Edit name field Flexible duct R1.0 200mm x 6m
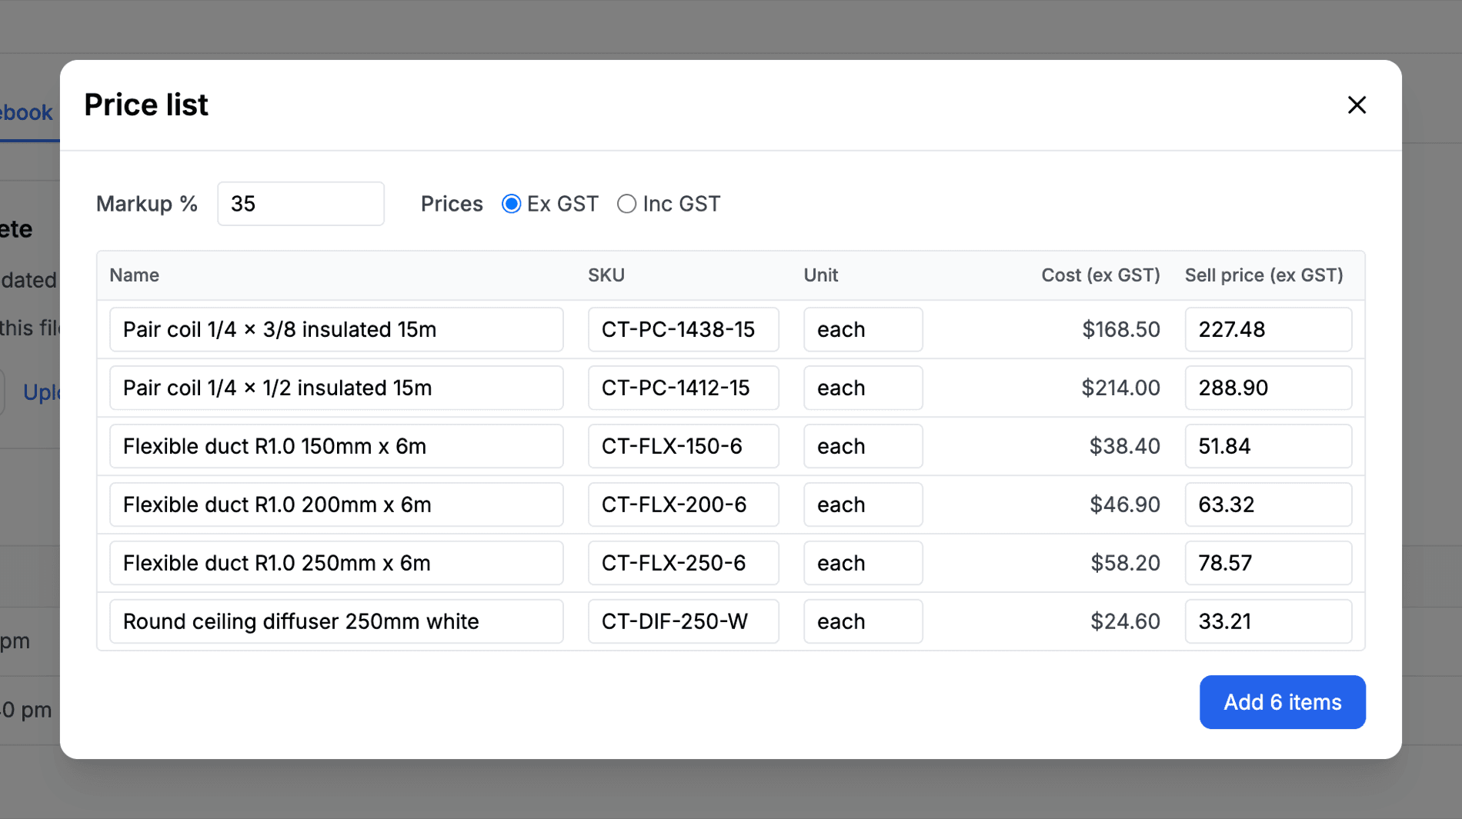The width and height of the screenshot is (1462, 819). click(x=336, y=504)
